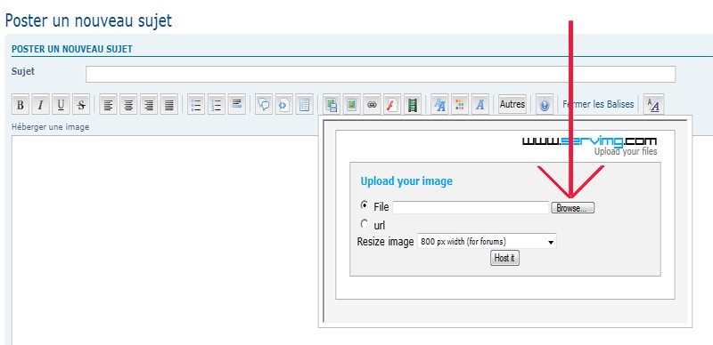Click Fermer les Balises link
Image resolution: width=713 pixels, height=345 pixels.
[x=598, y=104]
